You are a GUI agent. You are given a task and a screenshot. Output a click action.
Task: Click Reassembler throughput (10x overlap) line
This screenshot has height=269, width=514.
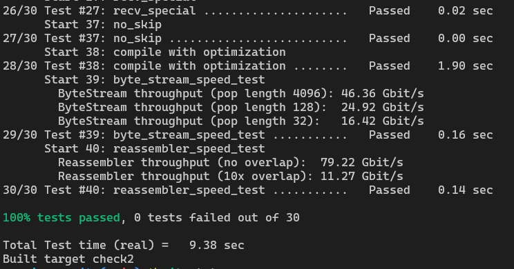point(231,177)
